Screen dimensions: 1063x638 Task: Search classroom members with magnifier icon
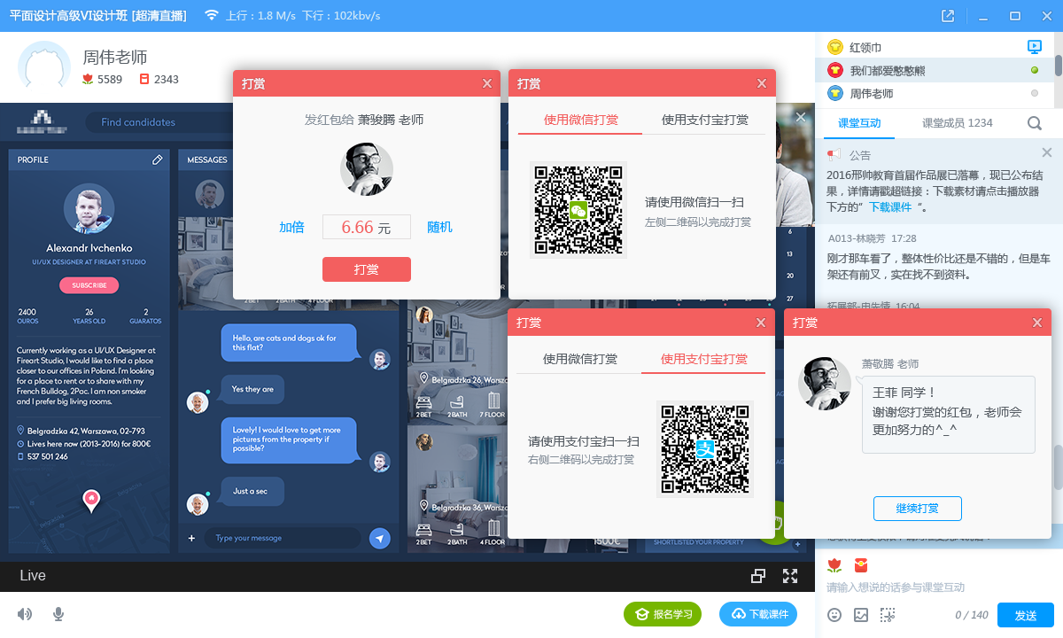[1034, 123]
